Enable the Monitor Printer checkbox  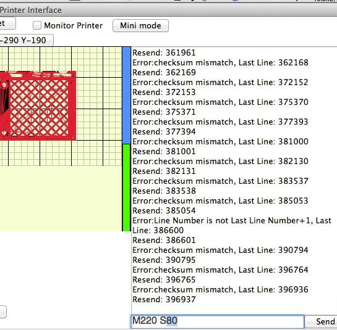coord(37,25)
